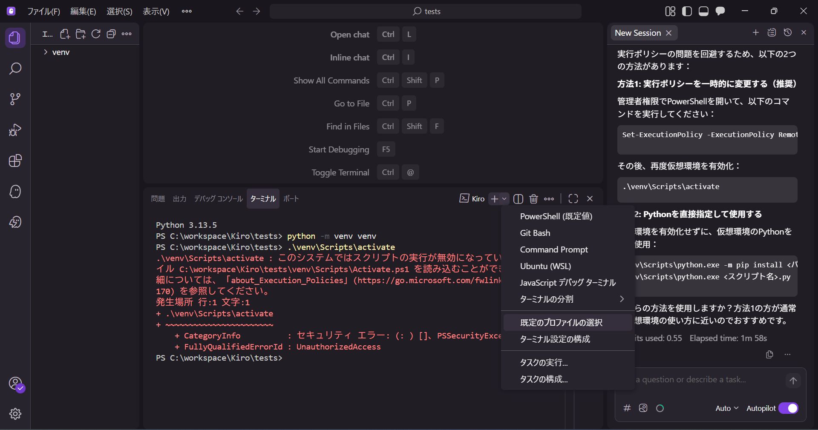This screenshot has width=818, height=430.
Task: Switch to the 出力 tab
Action: pos(179,199)
